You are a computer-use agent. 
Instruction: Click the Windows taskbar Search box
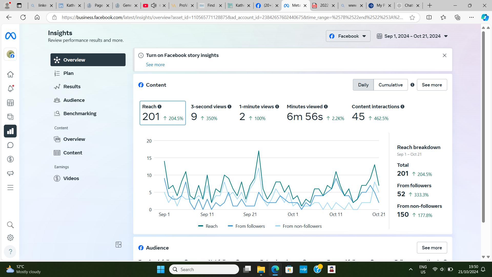(x=204, y=269)
